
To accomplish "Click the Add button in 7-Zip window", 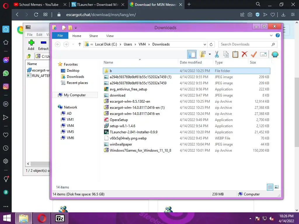I will coord(31,45).
